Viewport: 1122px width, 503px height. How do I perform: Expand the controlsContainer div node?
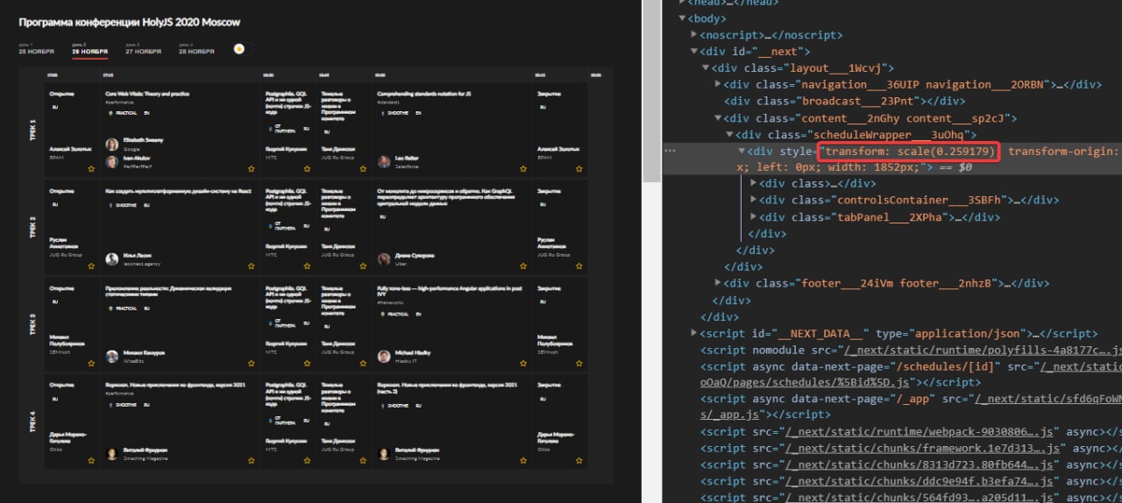click(x=755, y=200)
